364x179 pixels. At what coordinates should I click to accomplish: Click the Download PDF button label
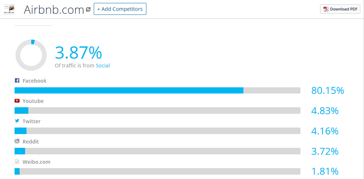coord(343,9)
